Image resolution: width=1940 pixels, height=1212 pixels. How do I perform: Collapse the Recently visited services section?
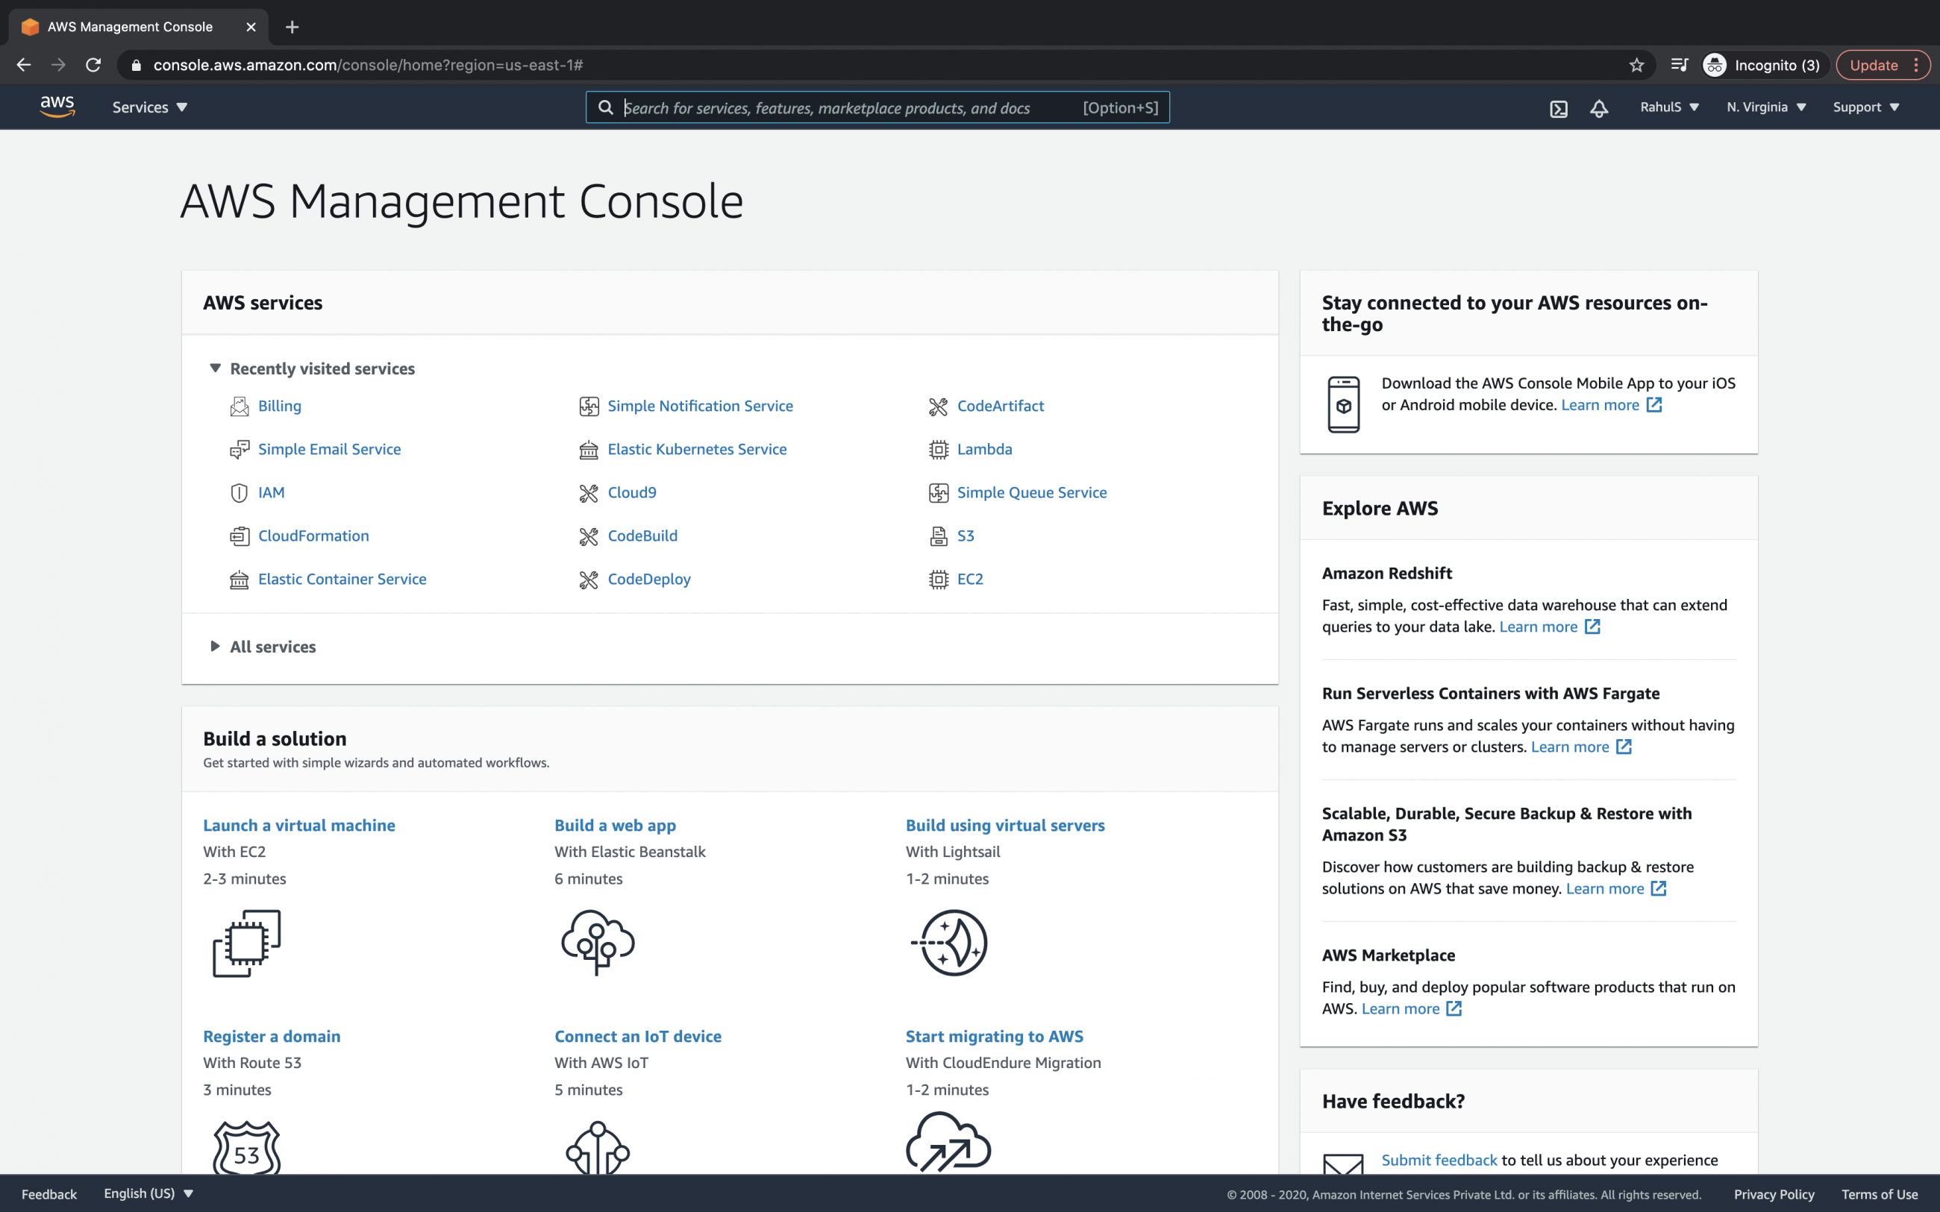215,368
